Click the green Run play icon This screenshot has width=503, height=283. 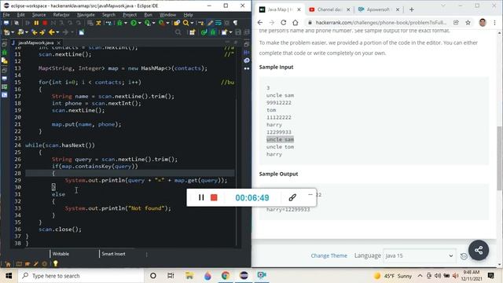tap(134, 23)
